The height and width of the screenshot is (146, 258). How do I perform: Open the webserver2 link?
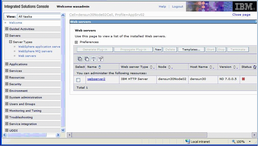tap(96, 79)
